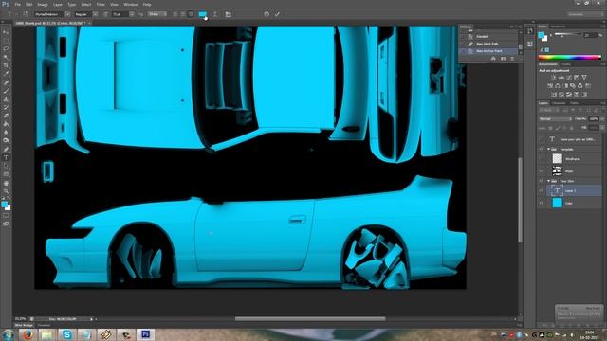Click the foreground color in toolbox
Screen dimensions: 607x341
[x=4, y=205]
